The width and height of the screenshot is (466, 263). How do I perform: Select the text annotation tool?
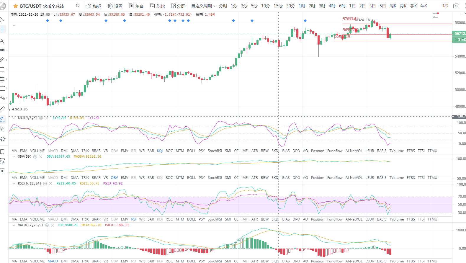click(x=2, y=41)
